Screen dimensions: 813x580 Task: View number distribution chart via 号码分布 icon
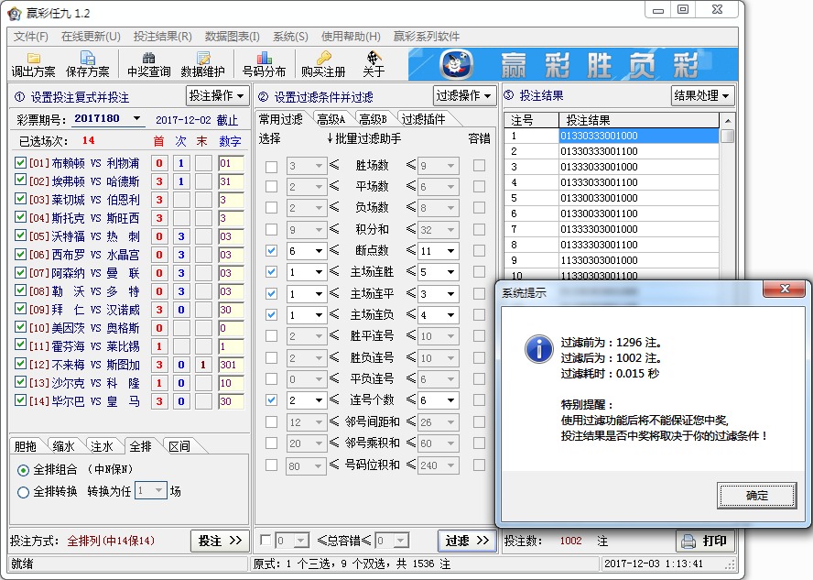pyautogui.click(x=264, y=64)
